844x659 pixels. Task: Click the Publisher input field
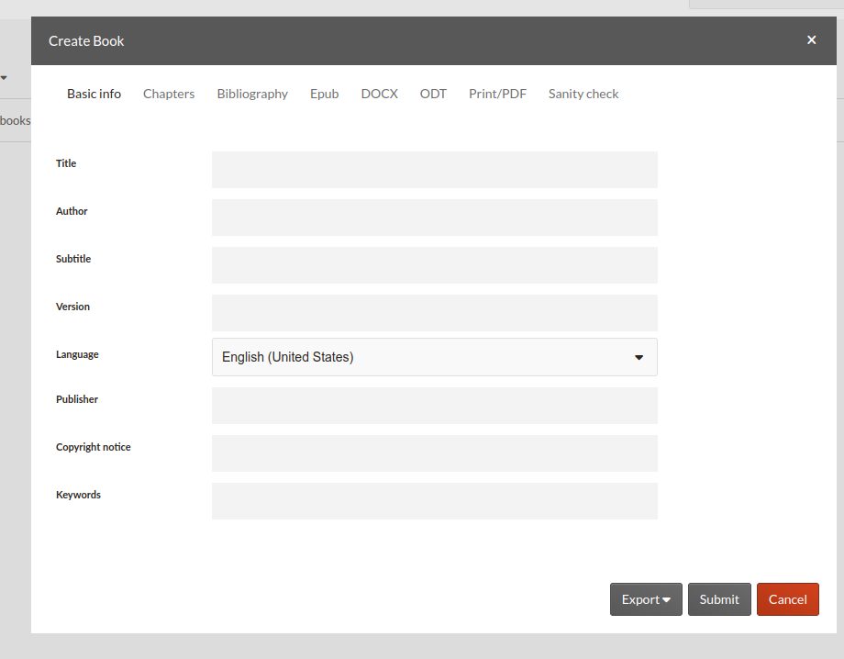tap(434, 406)
